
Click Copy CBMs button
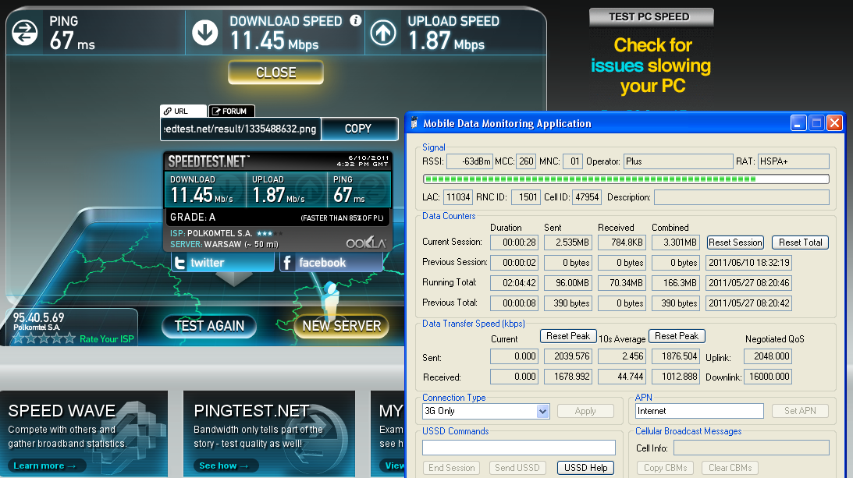pyautogui.click(x=666, y=468)
